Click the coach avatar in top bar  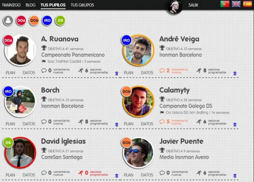[175, 7]
